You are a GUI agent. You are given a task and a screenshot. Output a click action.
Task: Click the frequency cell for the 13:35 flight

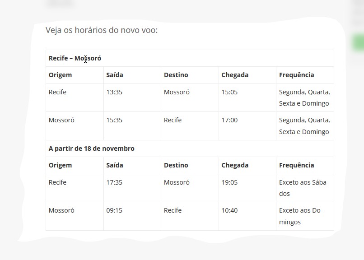(304, 97)
